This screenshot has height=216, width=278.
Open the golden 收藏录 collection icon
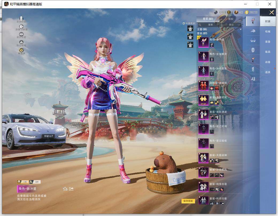click(21, 50)
